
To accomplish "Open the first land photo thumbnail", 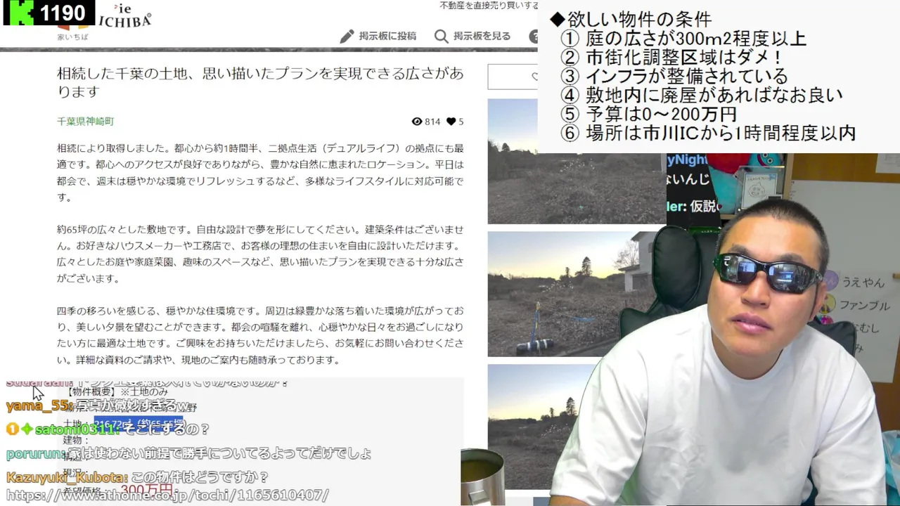I will pyautogui.click(x=577, y=161).
